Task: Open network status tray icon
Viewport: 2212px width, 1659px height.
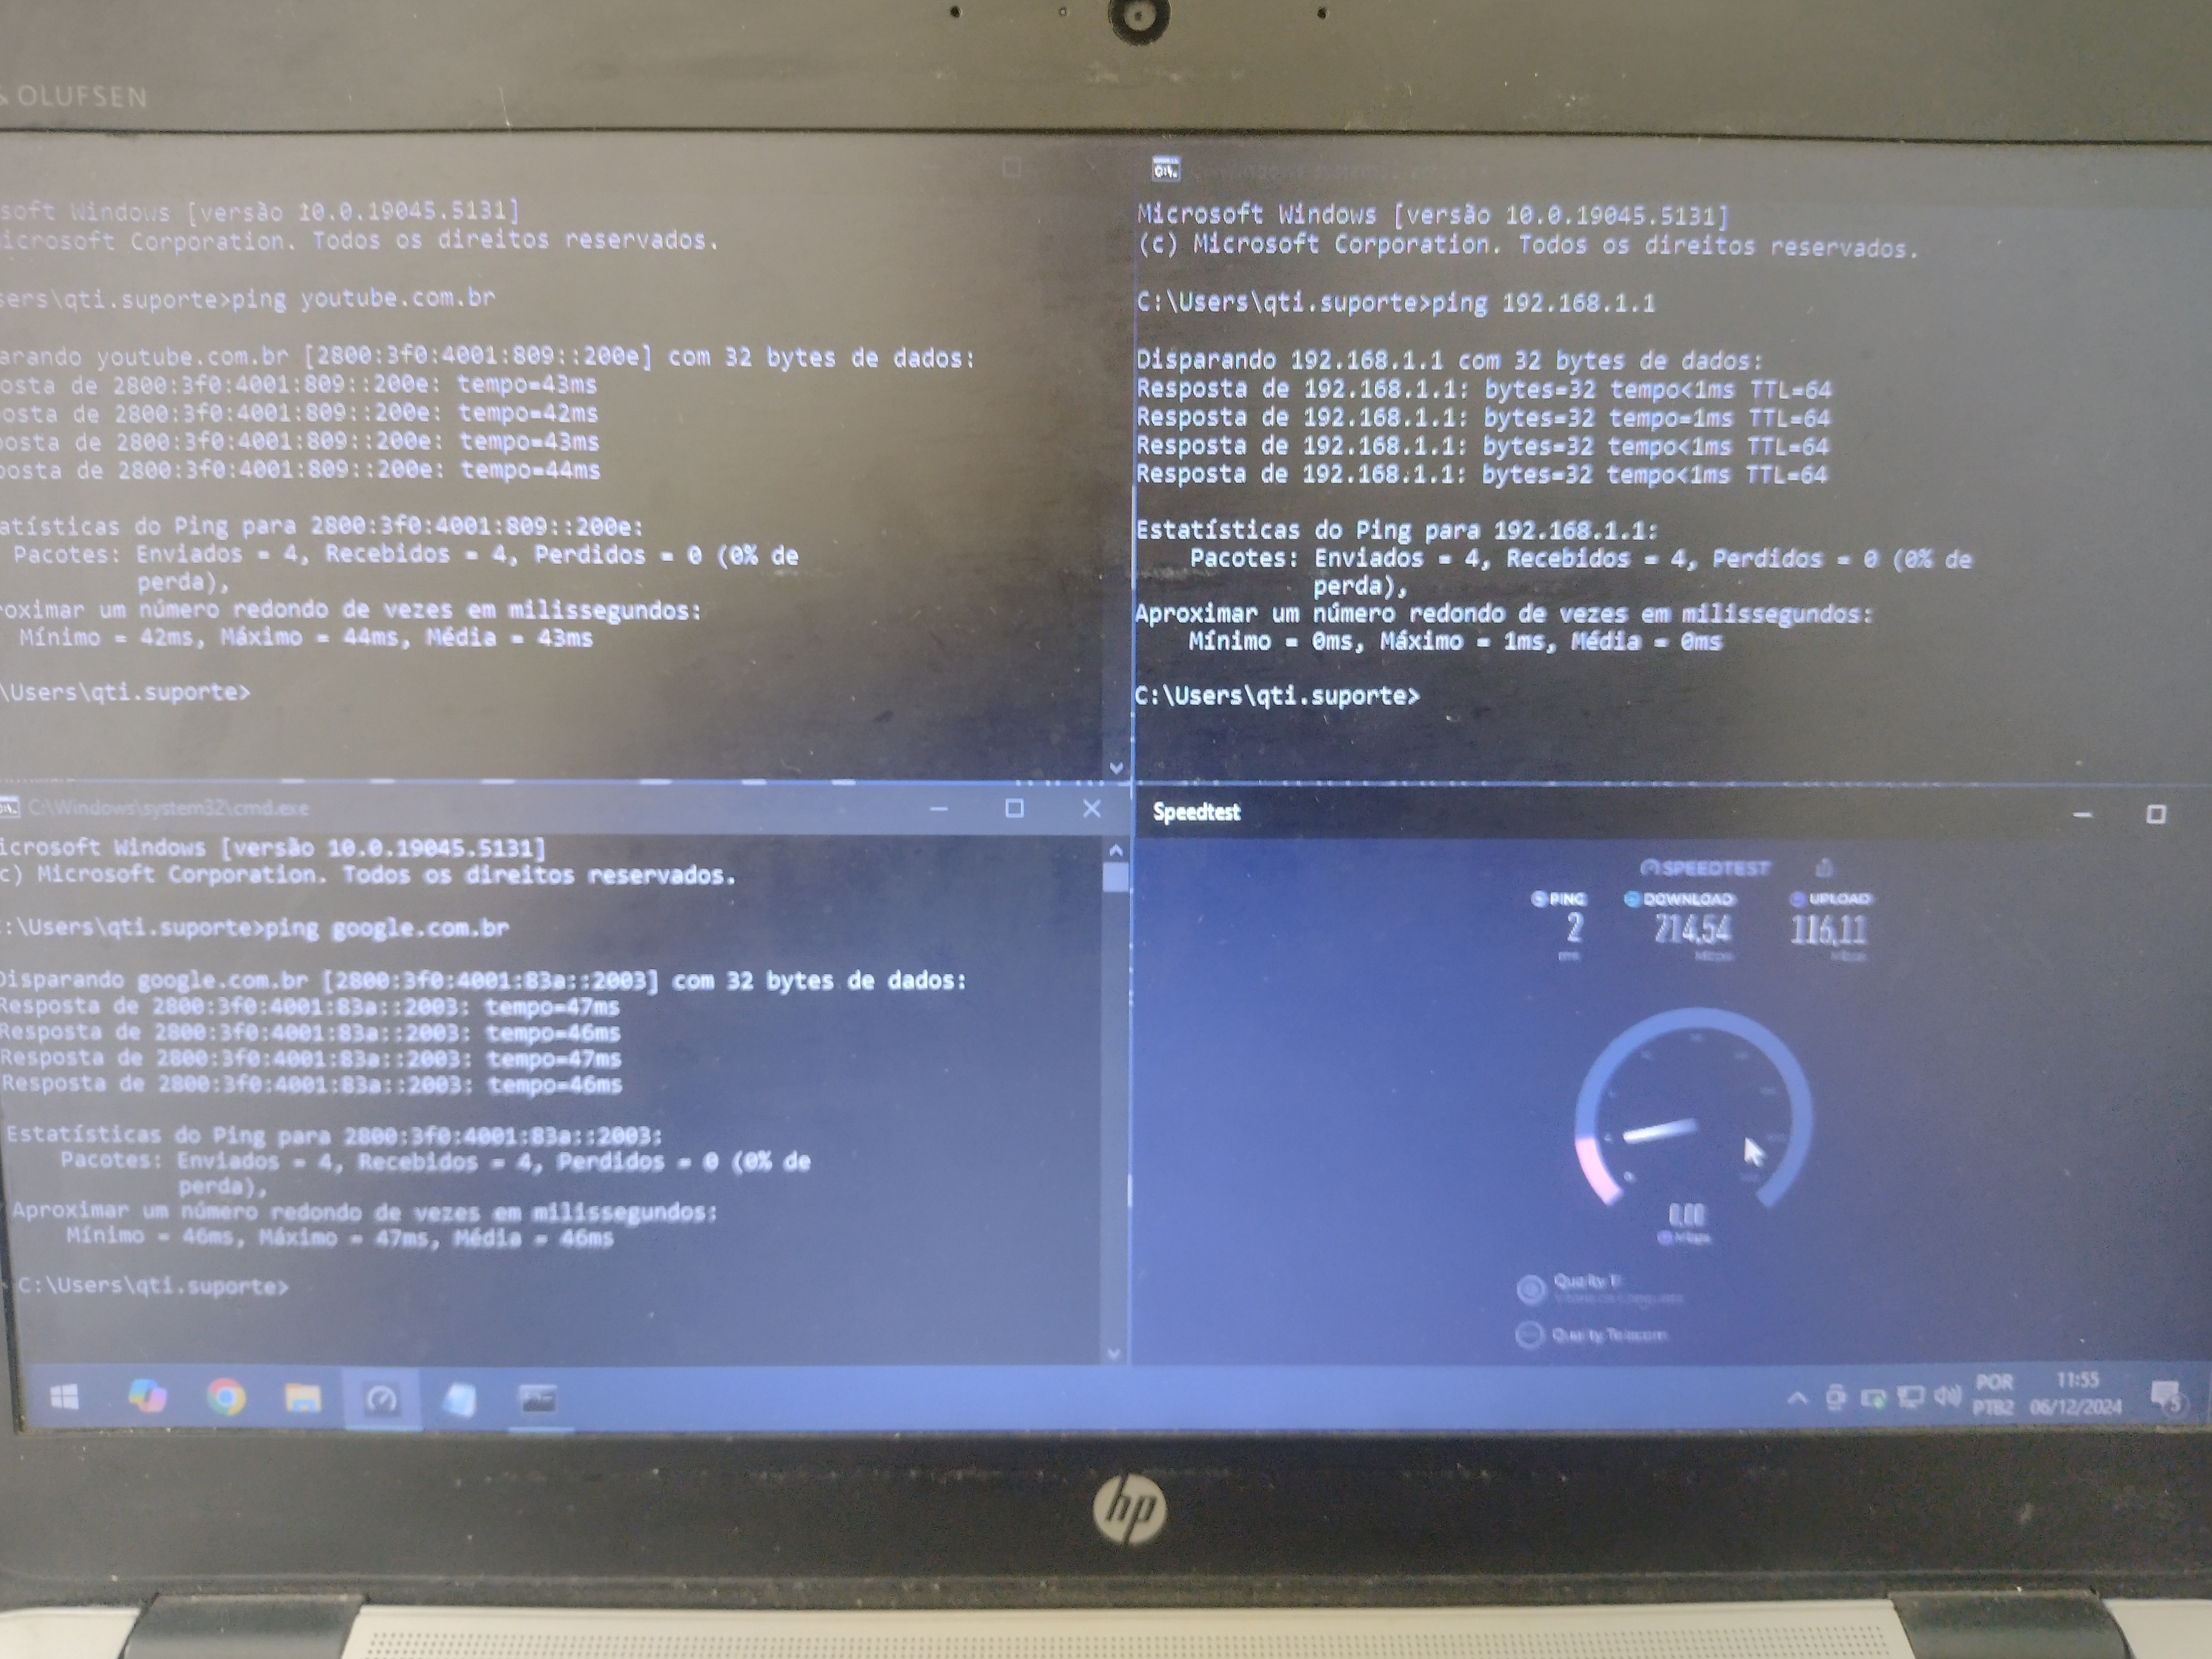Action: (1910, 1397)
